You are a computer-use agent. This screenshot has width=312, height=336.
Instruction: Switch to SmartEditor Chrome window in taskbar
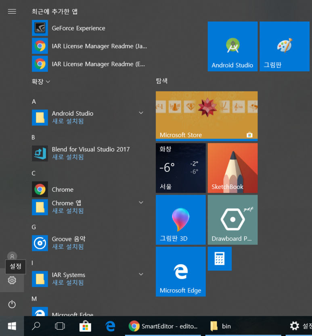click(x=163, y=326)
